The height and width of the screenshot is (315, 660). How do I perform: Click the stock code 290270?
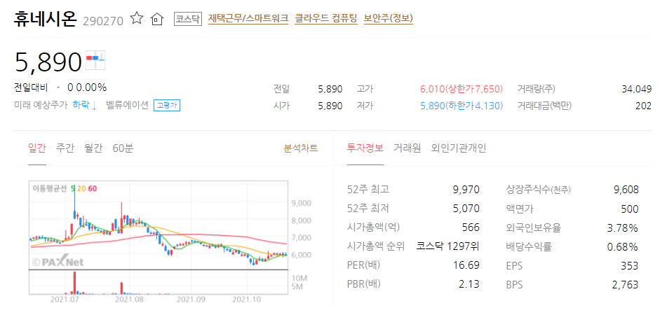point(103,21)
